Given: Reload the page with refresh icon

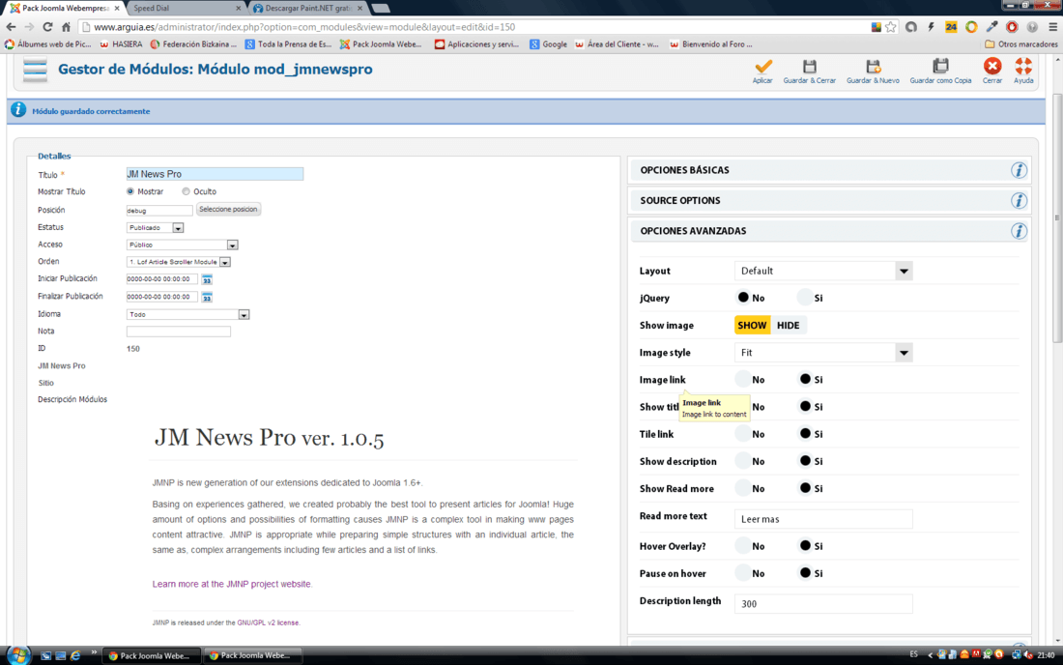Looking at the screenshot, I should coord(47,27).
